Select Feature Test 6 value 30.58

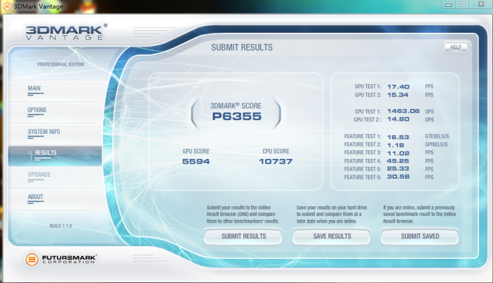click(x=398, y=177)
